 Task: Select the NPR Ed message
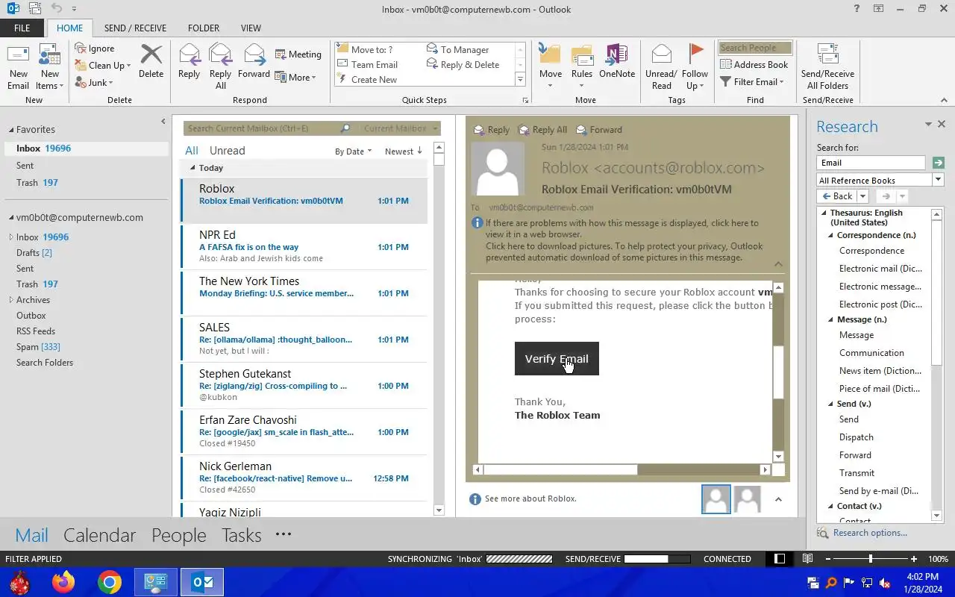coord(304,246)
